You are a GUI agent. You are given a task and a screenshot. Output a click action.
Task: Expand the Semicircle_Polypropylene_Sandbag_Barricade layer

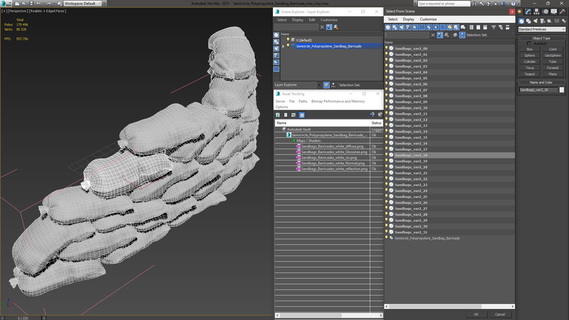pyautogui.click(x=283, y=46)
